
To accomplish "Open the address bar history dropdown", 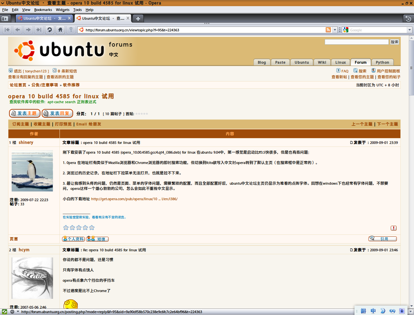I will [x=335, y=30].
